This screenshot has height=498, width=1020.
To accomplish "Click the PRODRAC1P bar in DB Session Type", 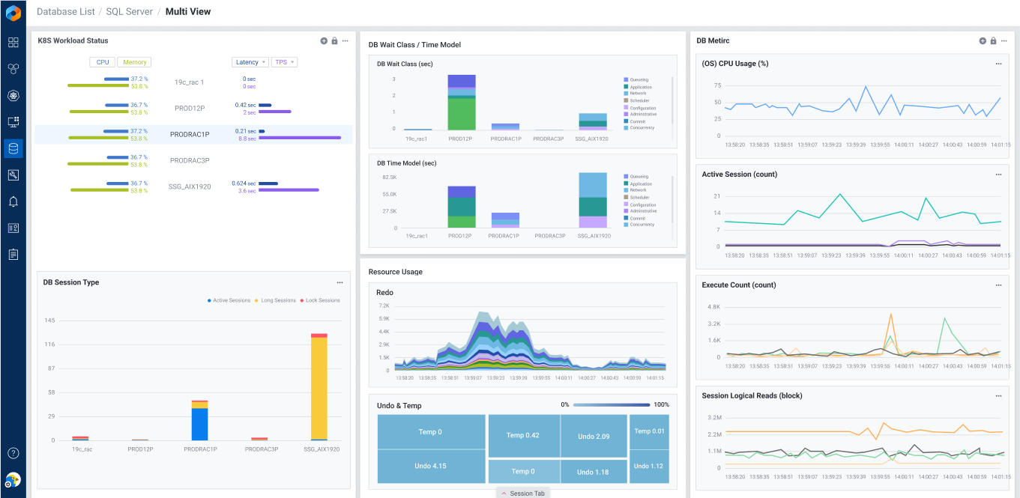I will (x=199, y=420).
